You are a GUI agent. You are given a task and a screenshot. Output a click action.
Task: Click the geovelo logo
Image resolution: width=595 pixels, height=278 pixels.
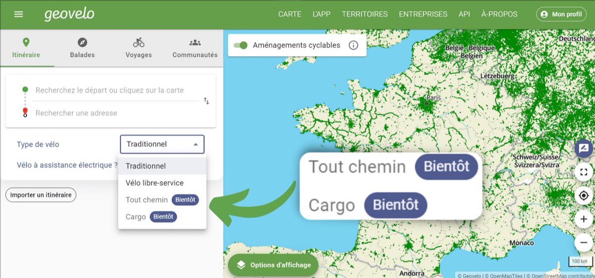(69, 14)
